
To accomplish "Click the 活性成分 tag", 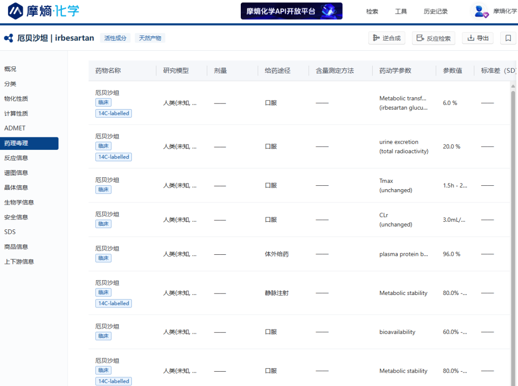I will coord(115,38).
